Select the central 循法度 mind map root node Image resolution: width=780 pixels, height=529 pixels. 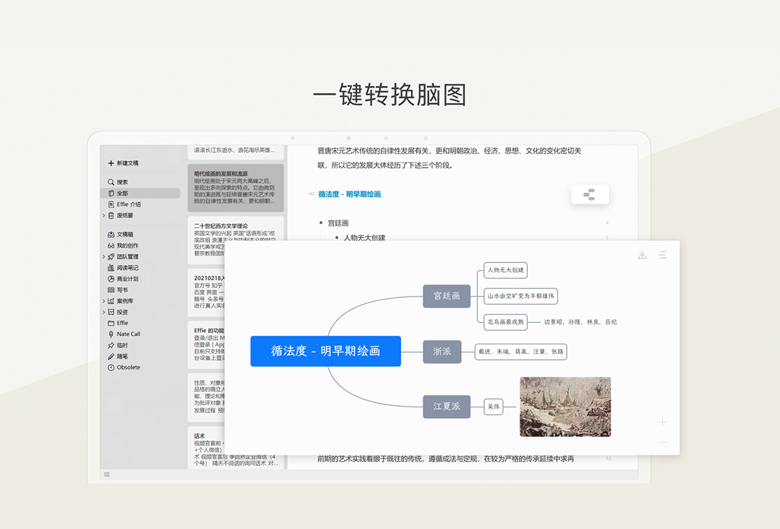tap(325, 351)
